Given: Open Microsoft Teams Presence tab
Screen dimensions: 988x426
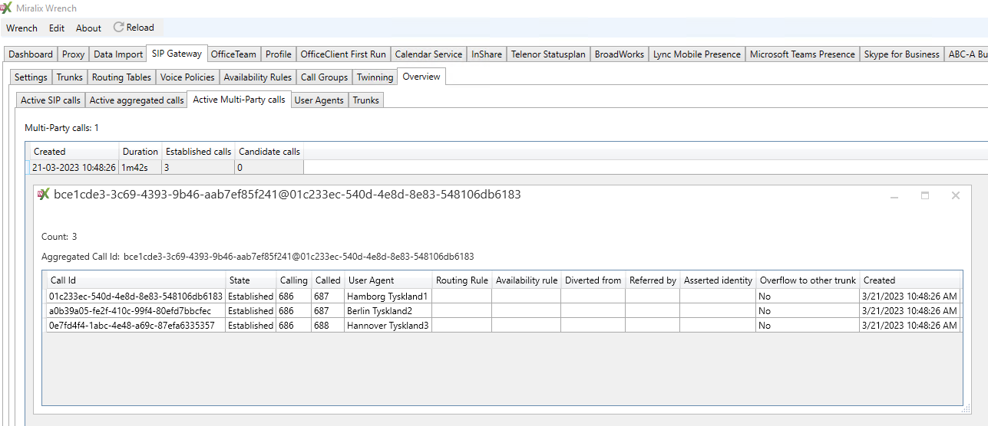Looking at the screenshot, I should (x=802, y=54).
